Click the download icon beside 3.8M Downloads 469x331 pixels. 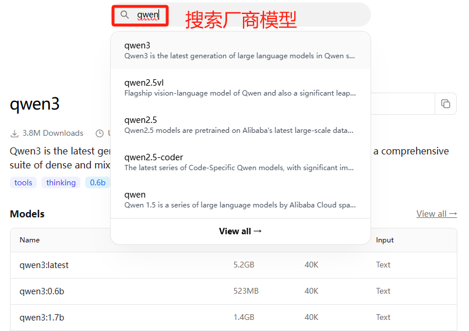(x=15, y=133)
